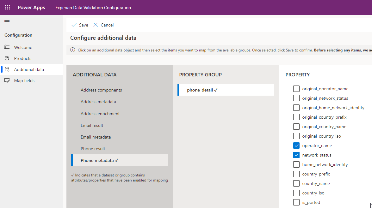Click the Cancel X icon
372x208 pixels.
[96, 25]
